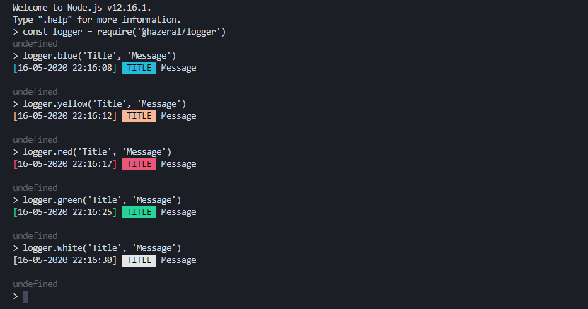Click the Welcome to Node.js v12.16.1 text
The image size is (588, 309).
tap(82, 8)
